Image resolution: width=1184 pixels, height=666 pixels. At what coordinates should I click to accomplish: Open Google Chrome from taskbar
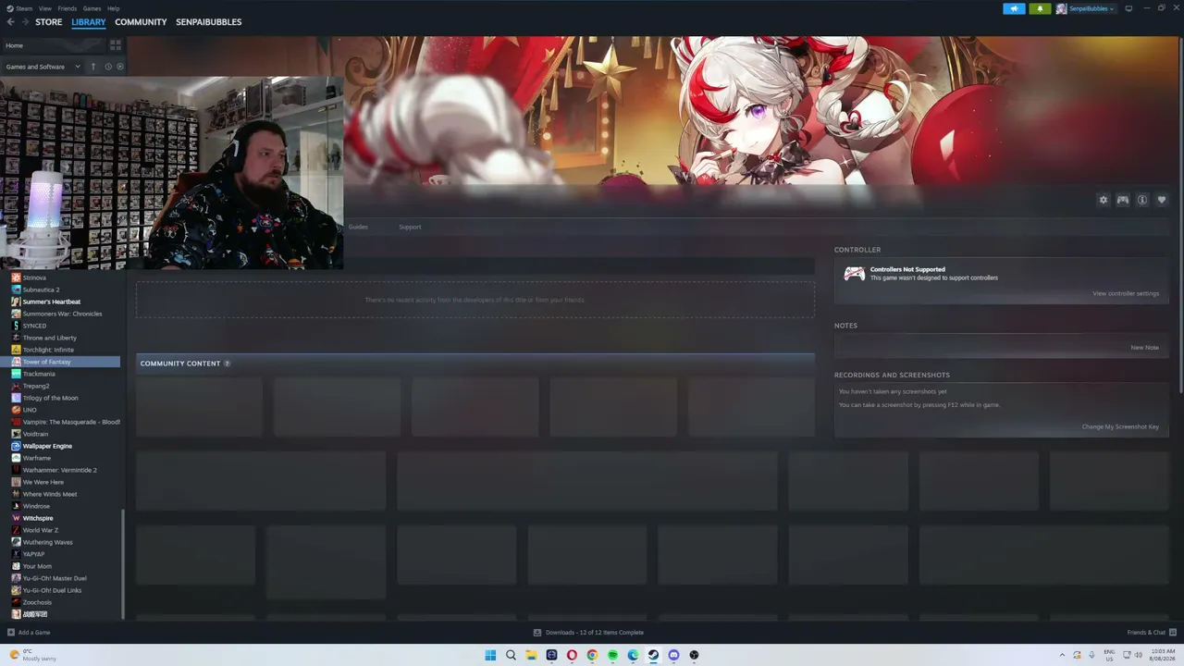[x=592, y=655]
